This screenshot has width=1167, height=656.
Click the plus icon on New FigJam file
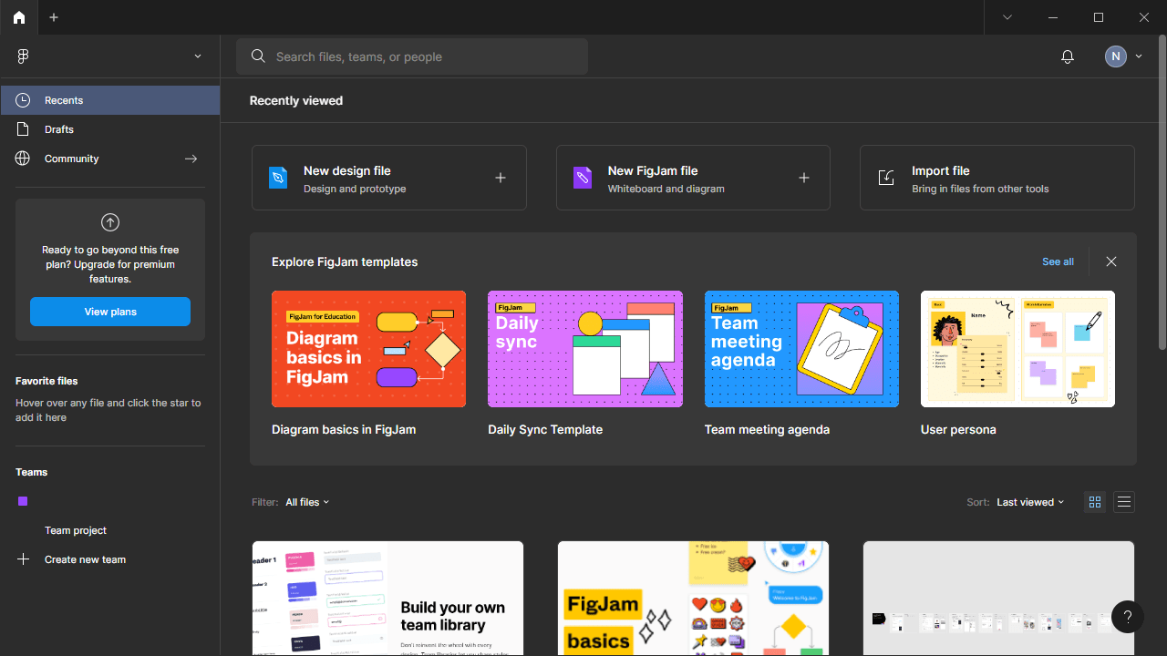click(804, 178)
